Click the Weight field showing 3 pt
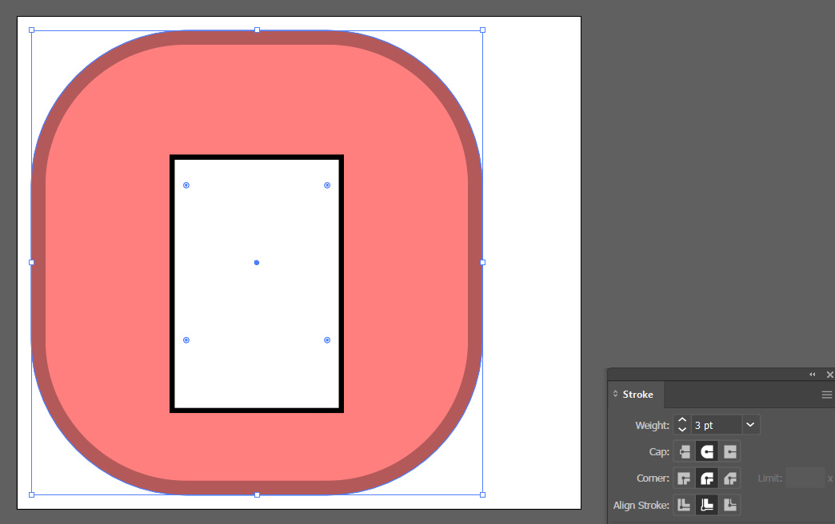 coord(717,425)
